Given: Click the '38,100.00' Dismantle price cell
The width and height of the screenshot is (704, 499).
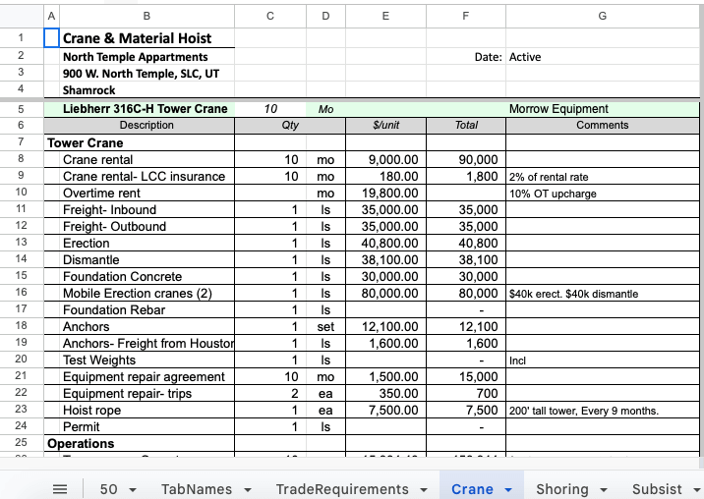Looking at the screenshot, I should 385,260.
